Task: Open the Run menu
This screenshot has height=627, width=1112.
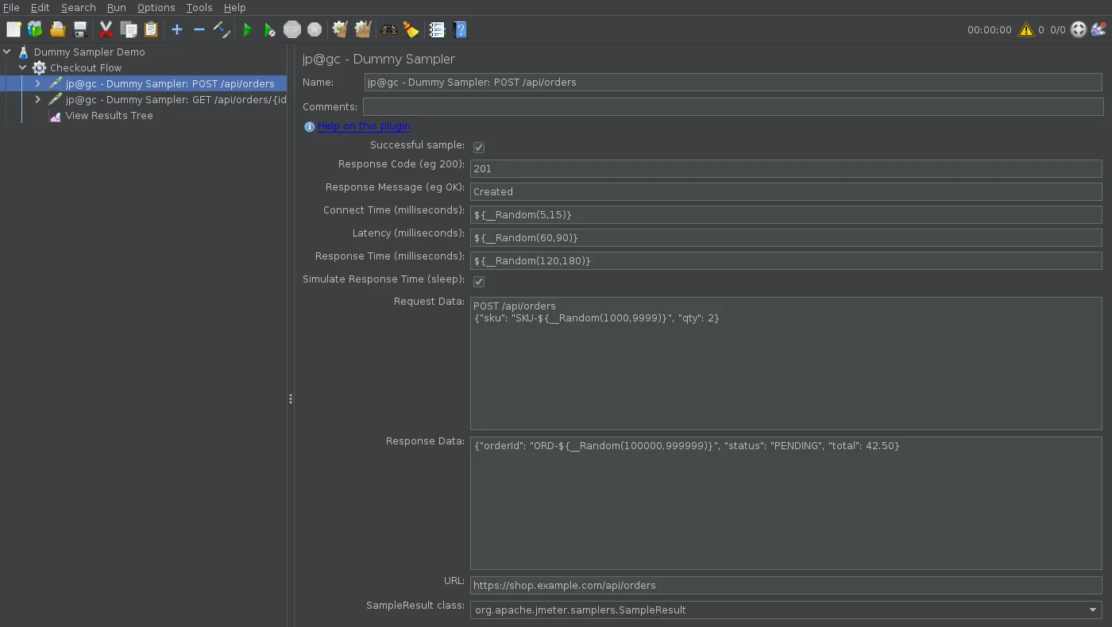Action: point(117,7)
